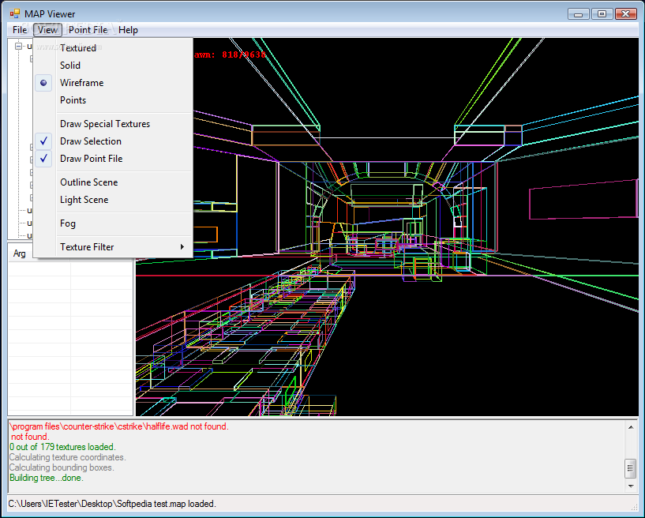645x518 pixels.
Task: Open the Point File menu
Action: (88, 30)
